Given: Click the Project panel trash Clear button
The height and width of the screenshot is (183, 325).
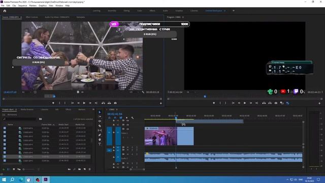Looking at the screenshot, I should click(x=90, y=169).
